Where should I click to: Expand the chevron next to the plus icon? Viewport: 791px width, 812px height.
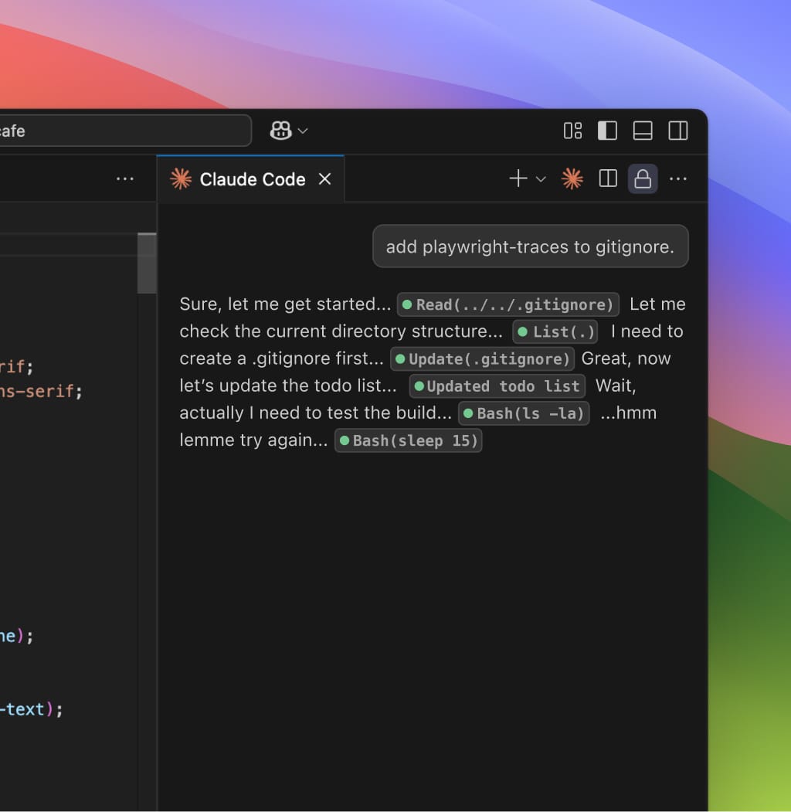pyautogui.click(x=541, y=179)
